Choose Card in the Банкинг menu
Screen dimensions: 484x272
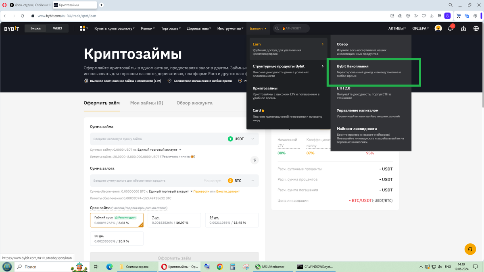[x=288, y=115]
